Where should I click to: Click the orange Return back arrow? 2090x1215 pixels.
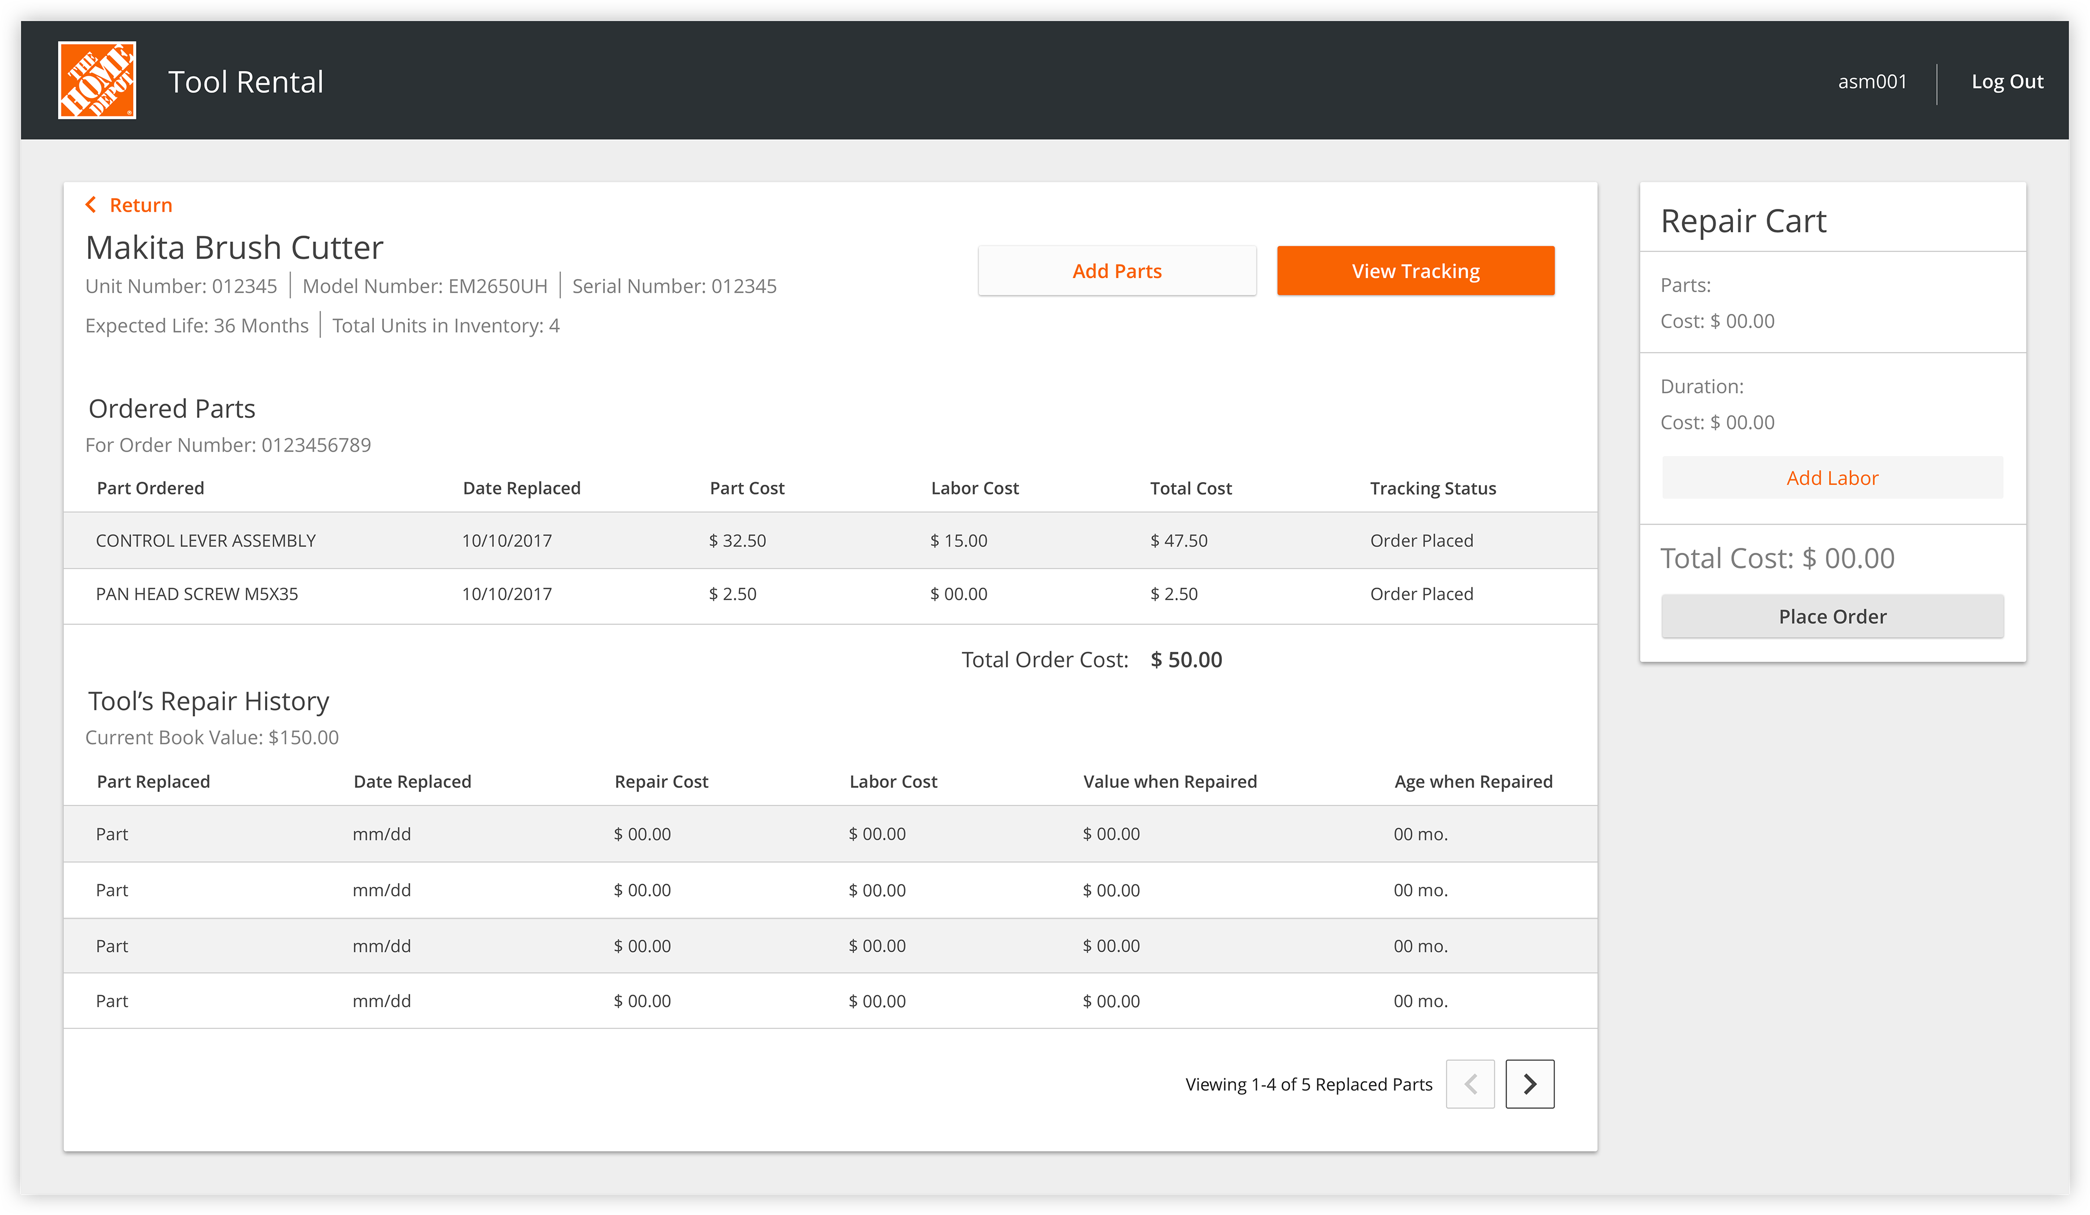[x=91, y=204]
